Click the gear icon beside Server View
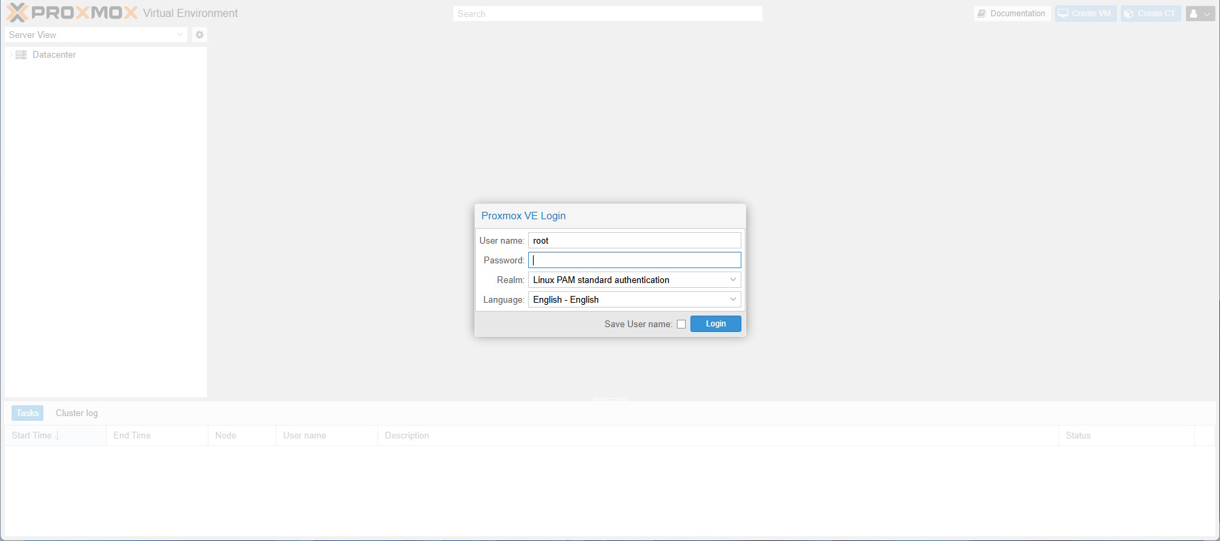This screenshot has height=541, width=1220. coord(200,35)
